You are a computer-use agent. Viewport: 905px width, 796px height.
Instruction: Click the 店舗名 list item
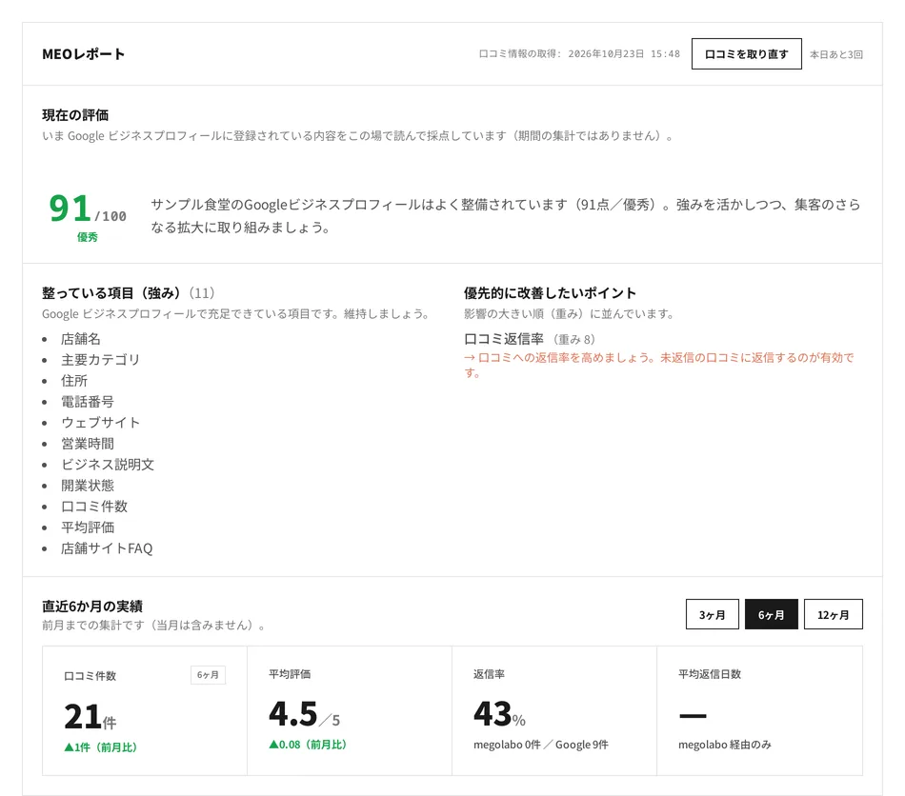tap(81, 339)
